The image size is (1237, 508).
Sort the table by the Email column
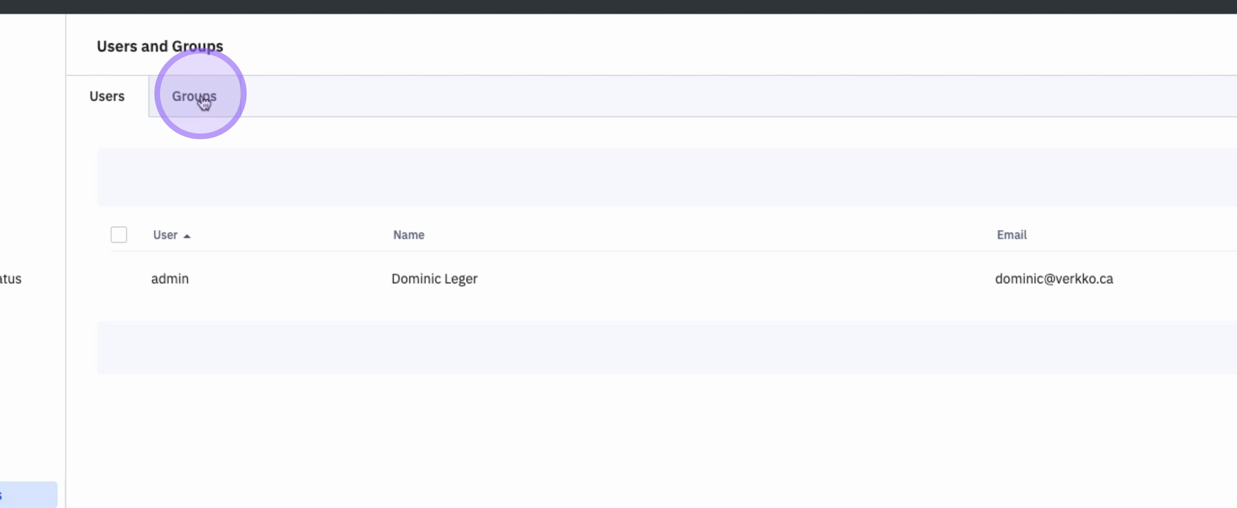click(x=1012, y=235)
